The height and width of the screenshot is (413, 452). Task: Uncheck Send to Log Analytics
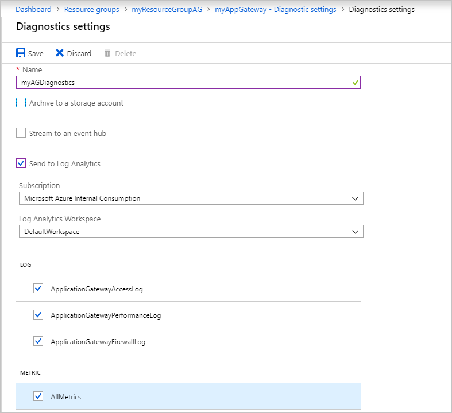(21, 163)
